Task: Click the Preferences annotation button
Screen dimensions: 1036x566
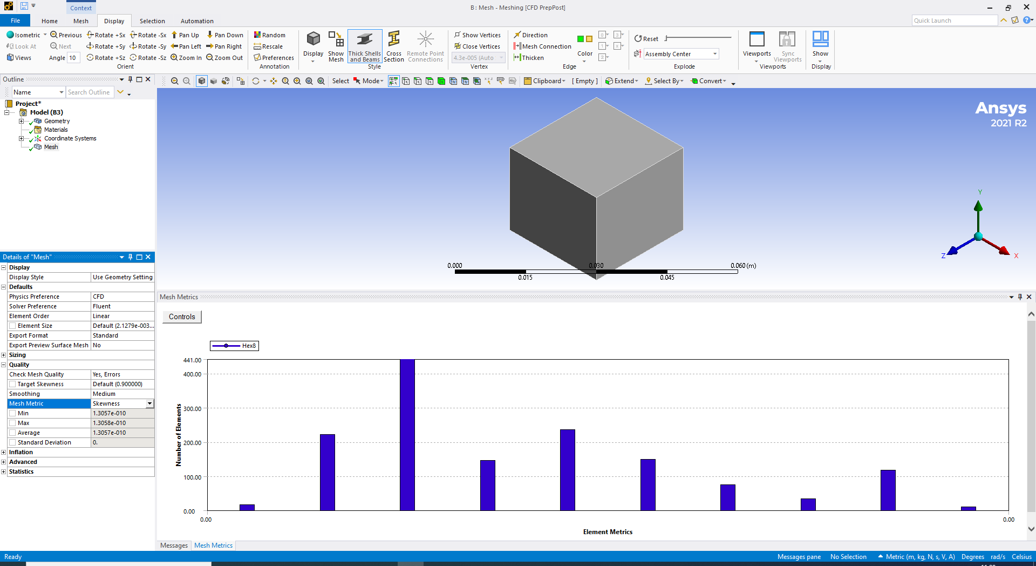Action: click(x=274, y=58)
